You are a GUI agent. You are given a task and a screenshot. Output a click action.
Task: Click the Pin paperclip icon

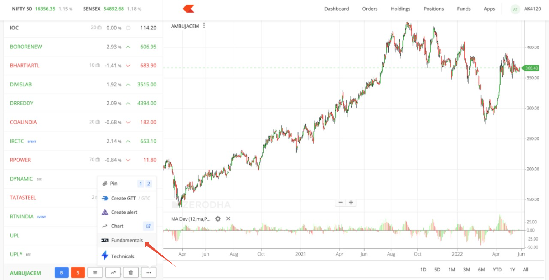click(x=105, y=184)
